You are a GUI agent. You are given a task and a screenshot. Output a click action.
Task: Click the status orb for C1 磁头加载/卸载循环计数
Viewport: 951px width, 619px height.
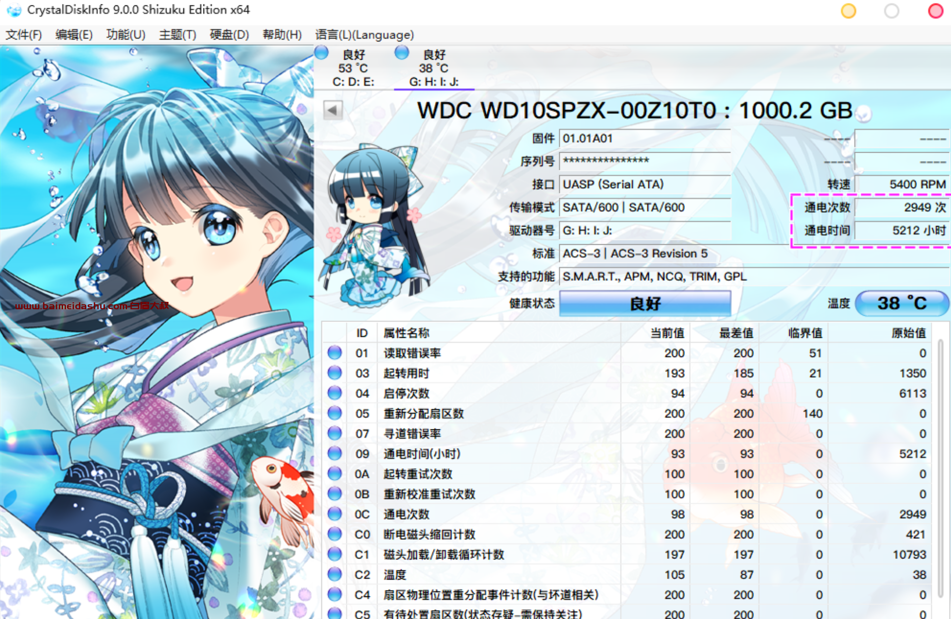[x=335, y=554]
